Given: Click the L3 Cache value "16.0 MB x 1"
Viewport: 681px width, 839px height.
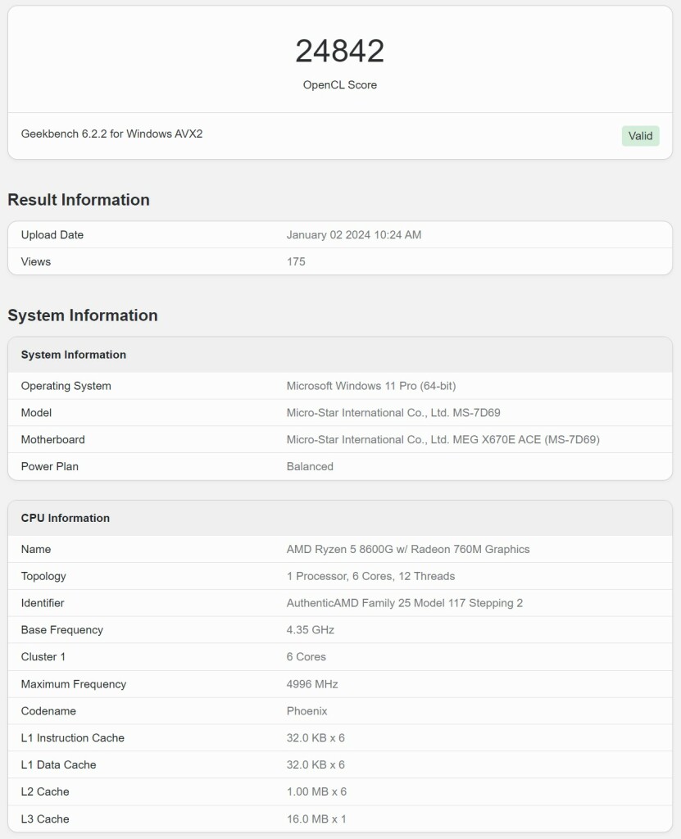Looking at the screenshot, I should [x=316, y=819].
